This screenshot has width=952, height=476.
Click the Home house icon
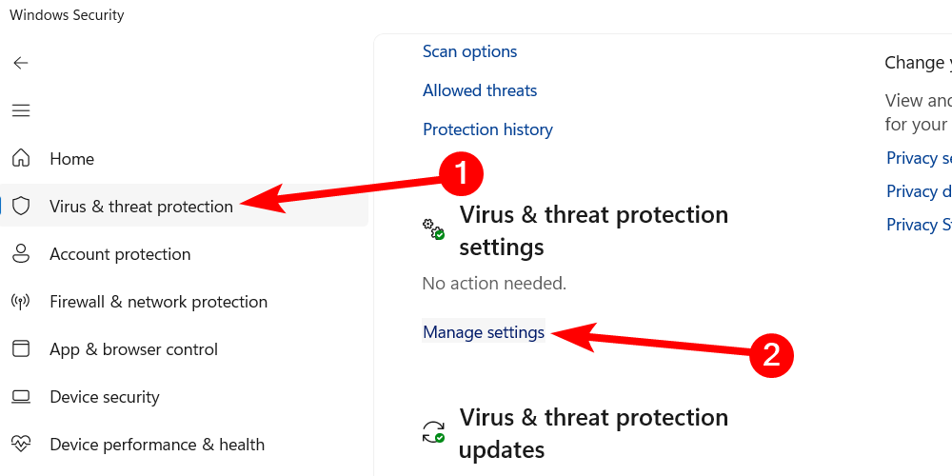click(20, 159)
